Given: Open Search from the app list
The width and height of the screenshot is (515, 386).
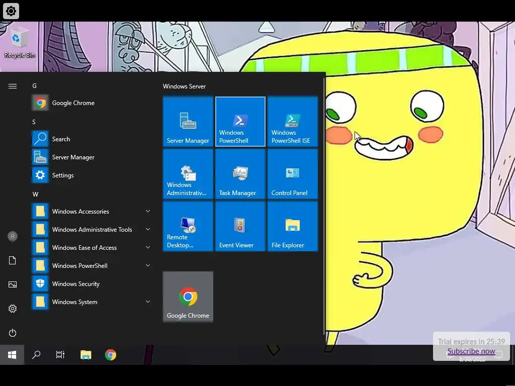Looking at the screenshot, I should pos(92,139).
